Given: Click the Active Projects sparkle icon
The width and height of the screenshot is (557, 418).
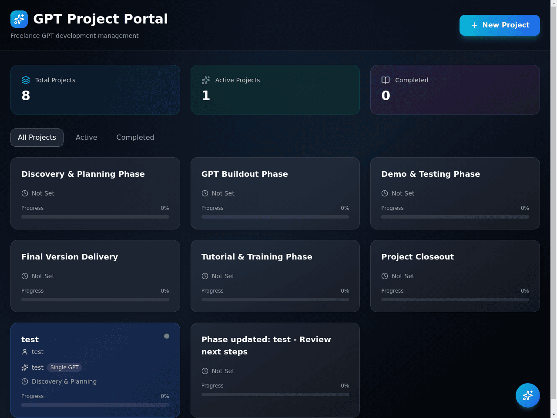Looking at the screenshot, I should point(206,80).
